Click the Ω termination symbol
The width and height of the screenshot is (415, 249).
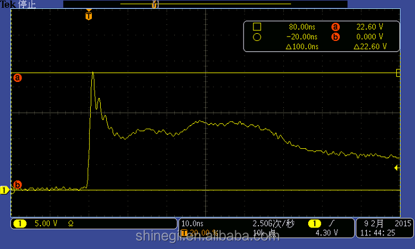point(71,224)
